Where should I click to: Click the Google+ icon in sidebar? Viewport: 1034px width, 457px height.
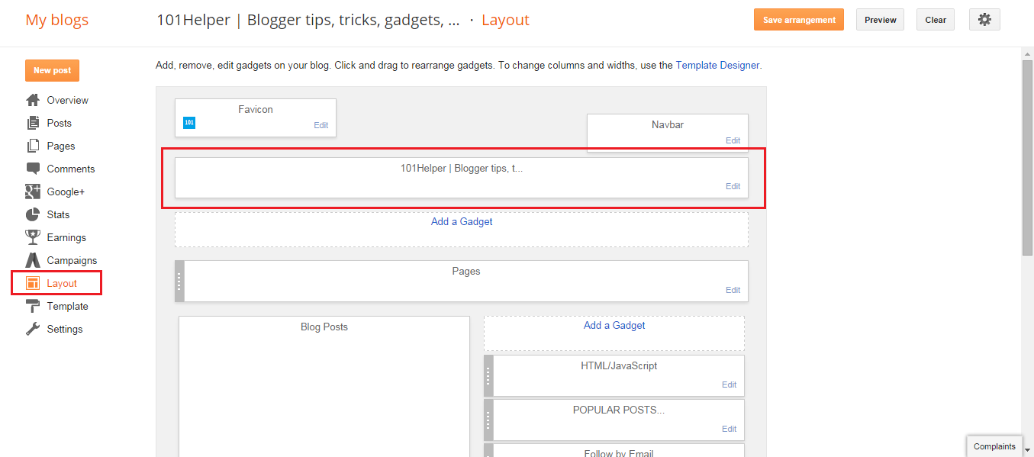(33, 191)
